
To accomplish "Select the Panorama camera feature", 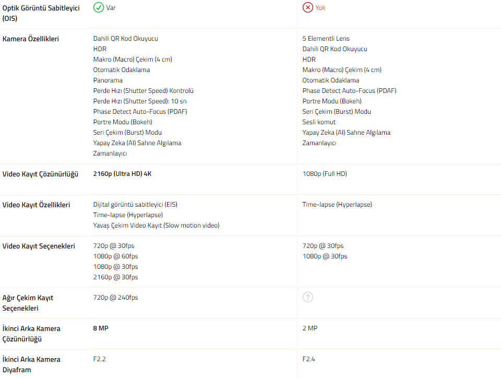I will [x=108, y=80].
